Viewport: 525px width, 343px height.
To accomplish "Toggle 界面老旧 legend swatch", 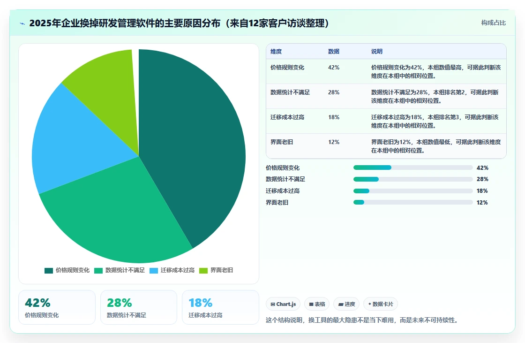I will [203, 271].
